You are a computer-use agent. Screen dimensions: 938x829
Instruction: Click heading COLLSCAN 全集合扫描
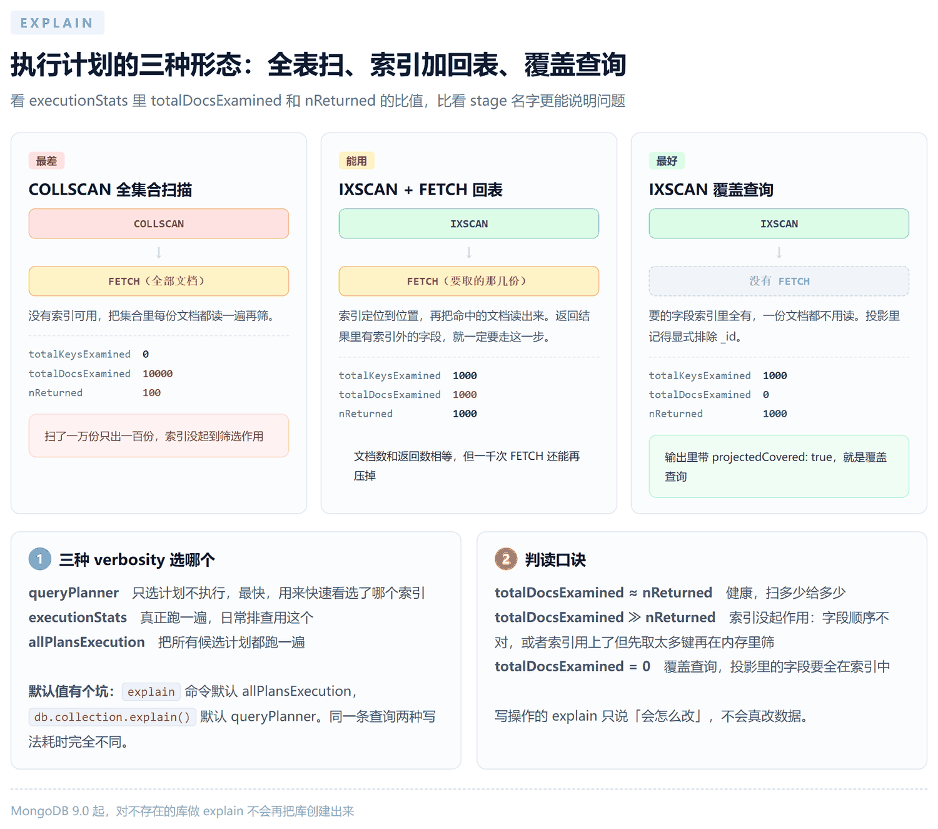[x=110, y=190]
